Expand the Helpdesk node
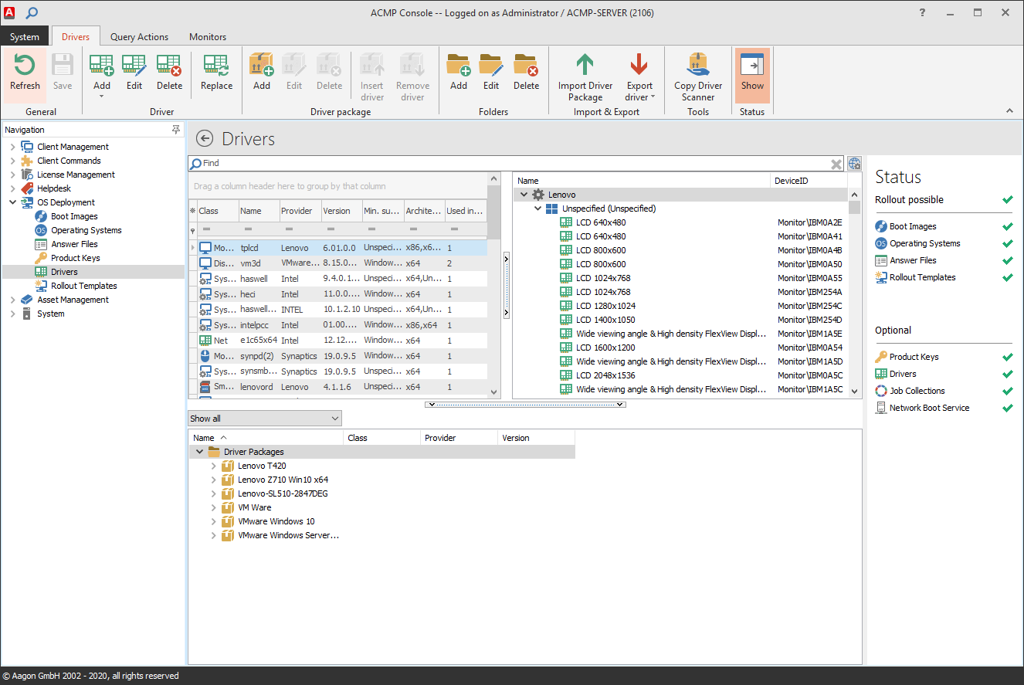 click(x=12, y=188)
